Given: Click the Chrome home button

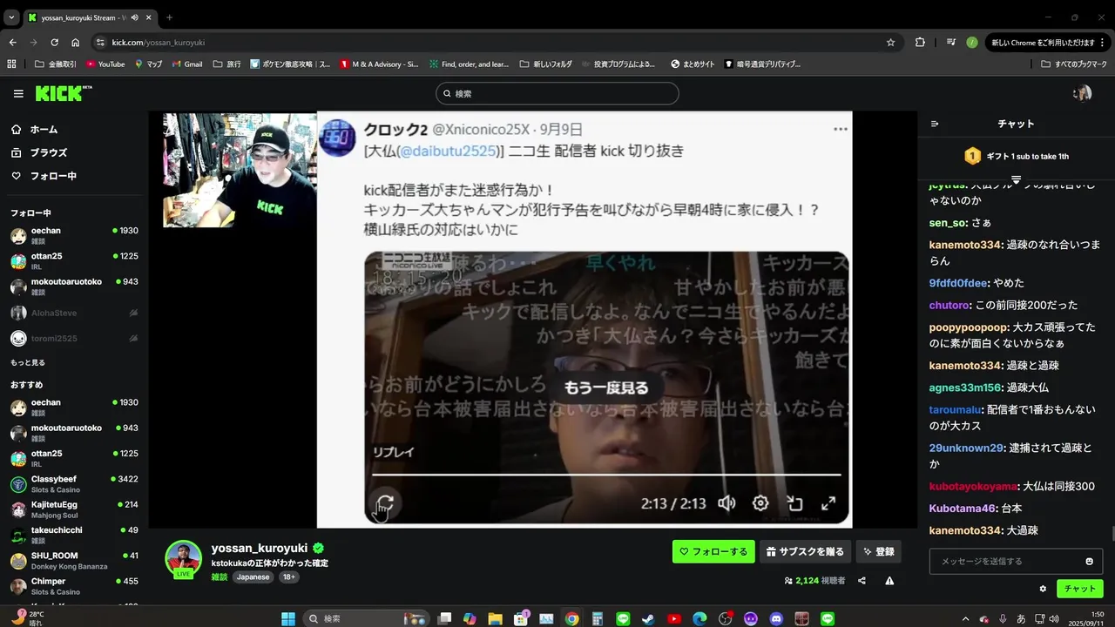Looking at the screenshot, I should click(x=76, y=42).
